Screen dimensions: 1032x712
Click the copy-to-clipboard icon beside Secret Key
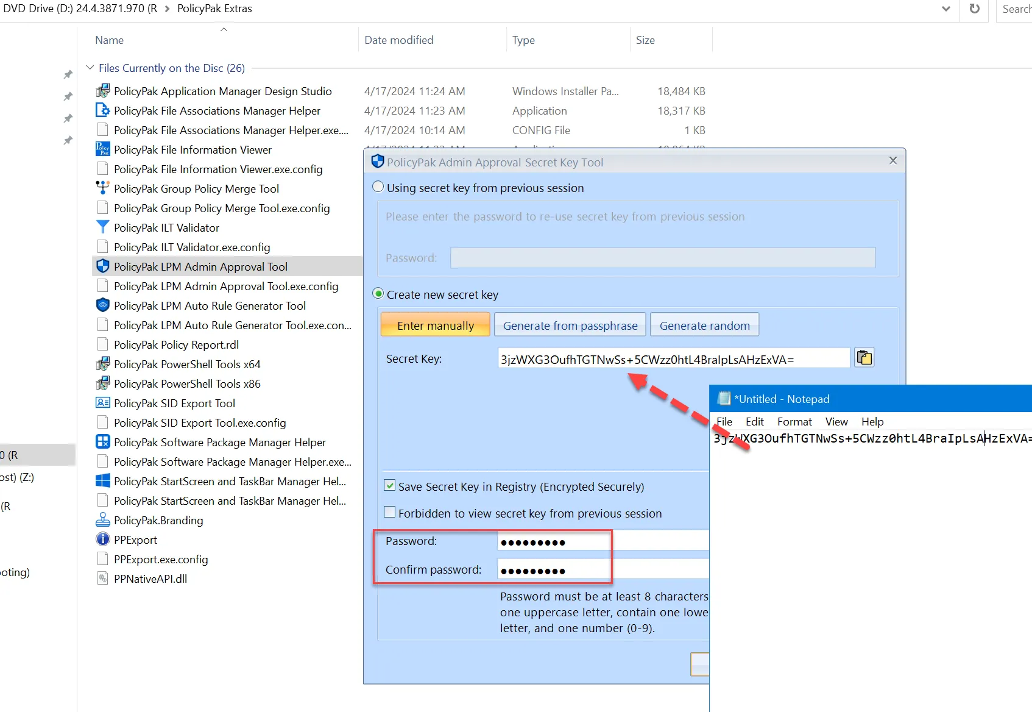(x=864, y=357)
